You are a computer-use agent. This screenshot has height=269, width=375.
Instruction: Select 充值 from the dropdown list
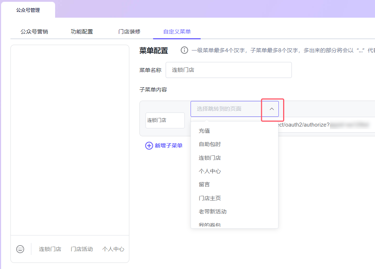click(204, 131)
